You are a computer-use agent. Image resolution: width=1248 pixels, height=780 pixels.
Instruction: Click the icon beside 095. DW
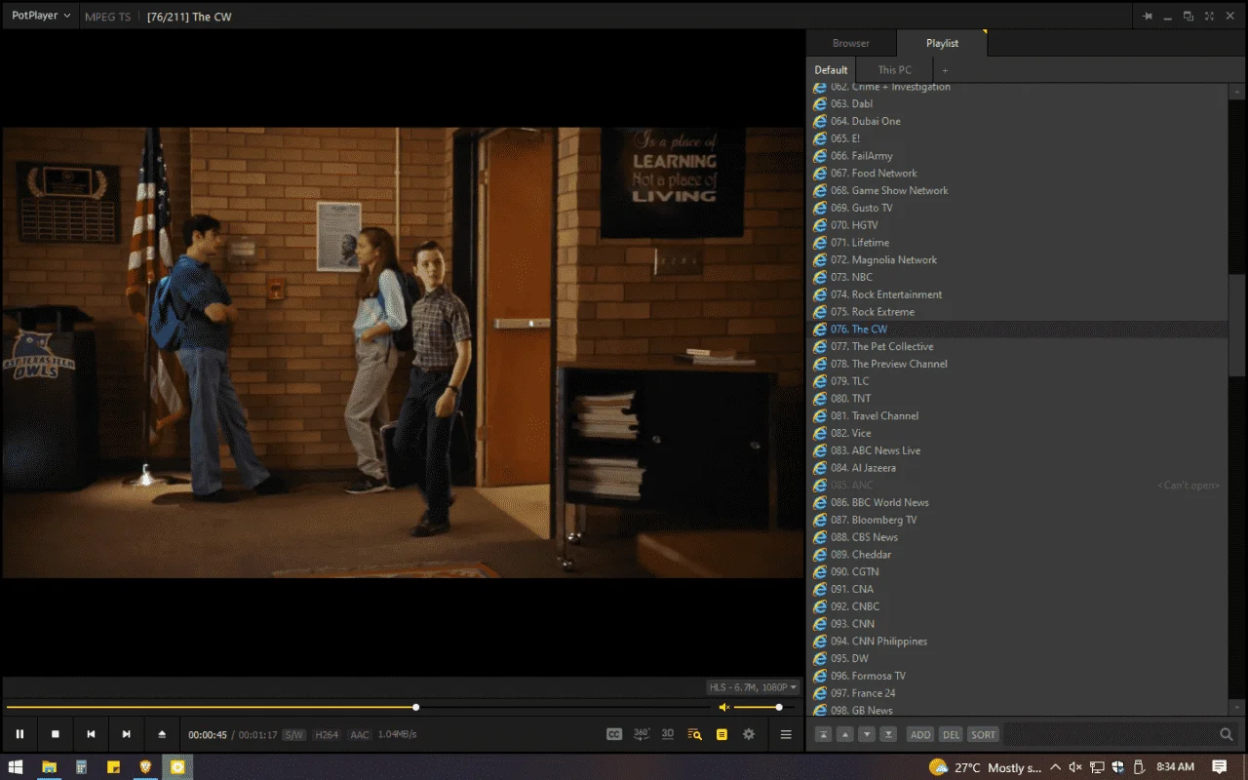coord(820,658)
